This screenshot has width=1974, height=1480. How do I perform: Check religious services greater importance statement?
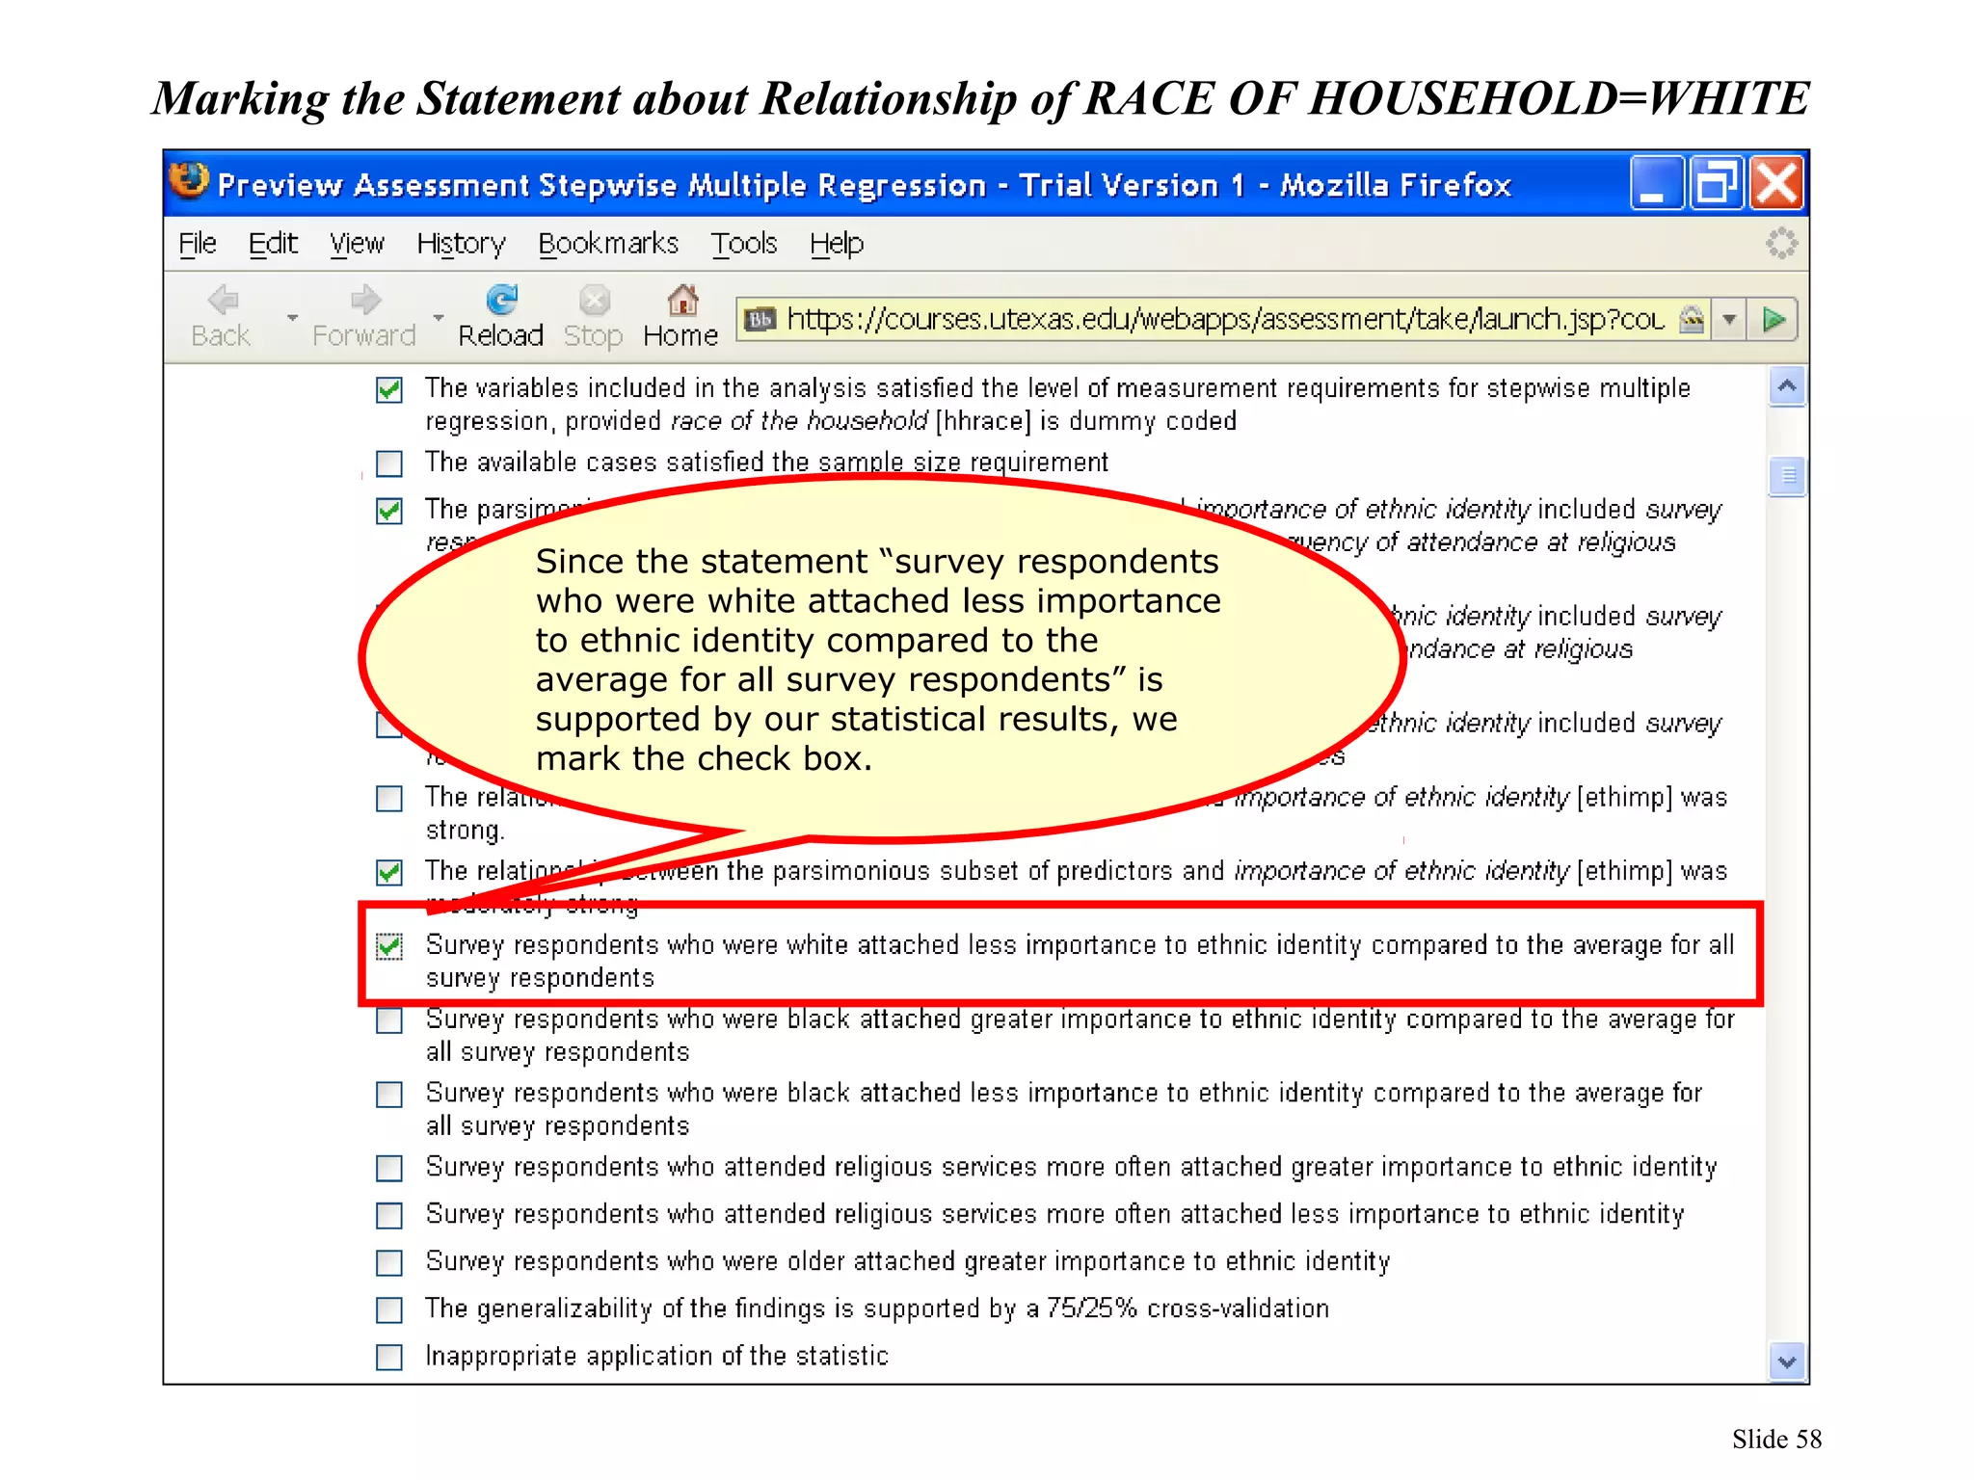click(389, 1169)
